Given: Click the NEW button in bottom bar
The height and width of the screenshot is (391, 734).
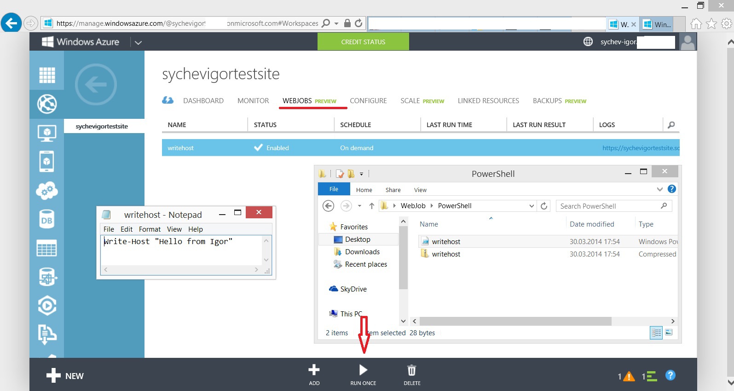Looking at the screenshot, I should tap(65, 376).
